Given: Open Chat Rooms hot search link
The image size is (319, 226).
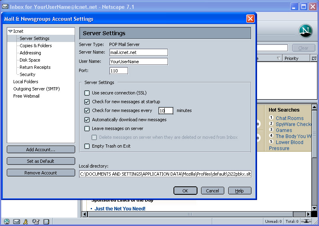Looking at the screenshot, I should (290, 118).
